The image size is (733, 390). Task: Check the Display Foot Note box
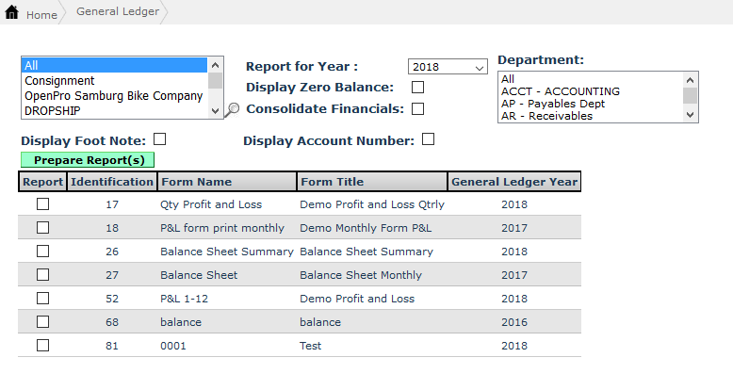click(x=159, y=139)
